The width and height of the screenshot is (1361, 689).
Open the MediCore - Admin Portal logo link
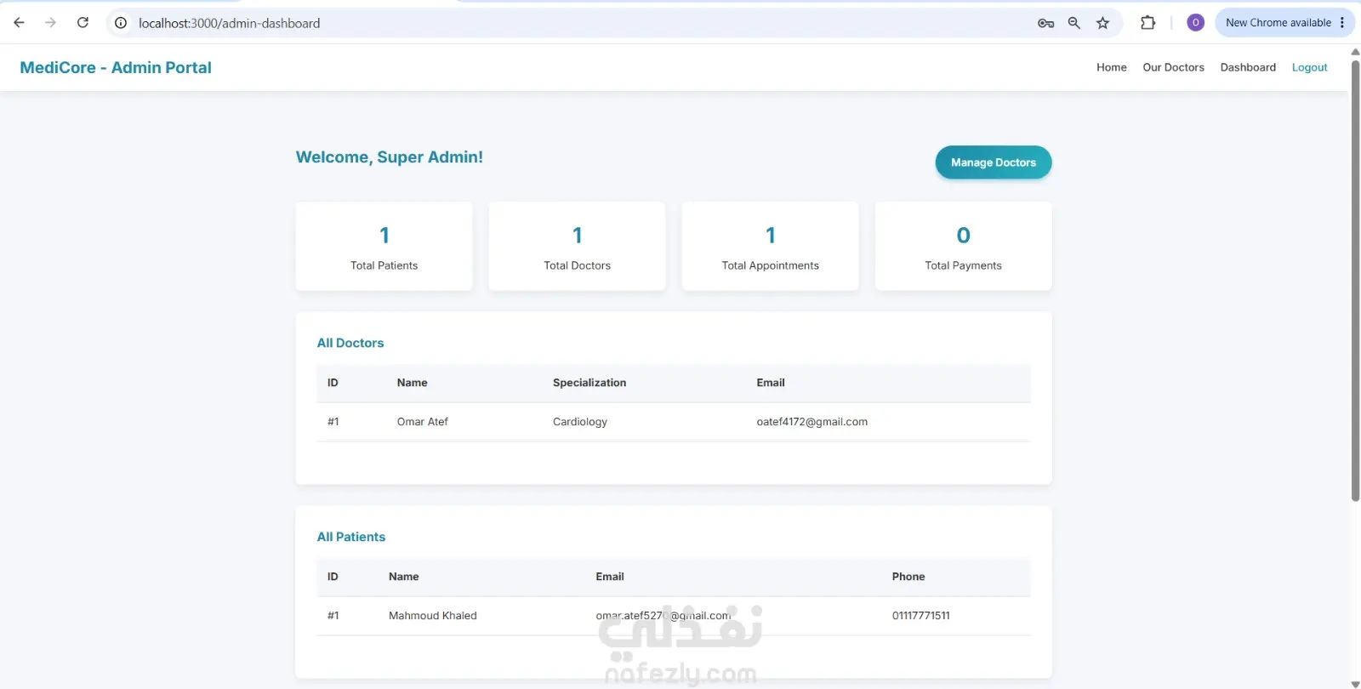[116, 67]
